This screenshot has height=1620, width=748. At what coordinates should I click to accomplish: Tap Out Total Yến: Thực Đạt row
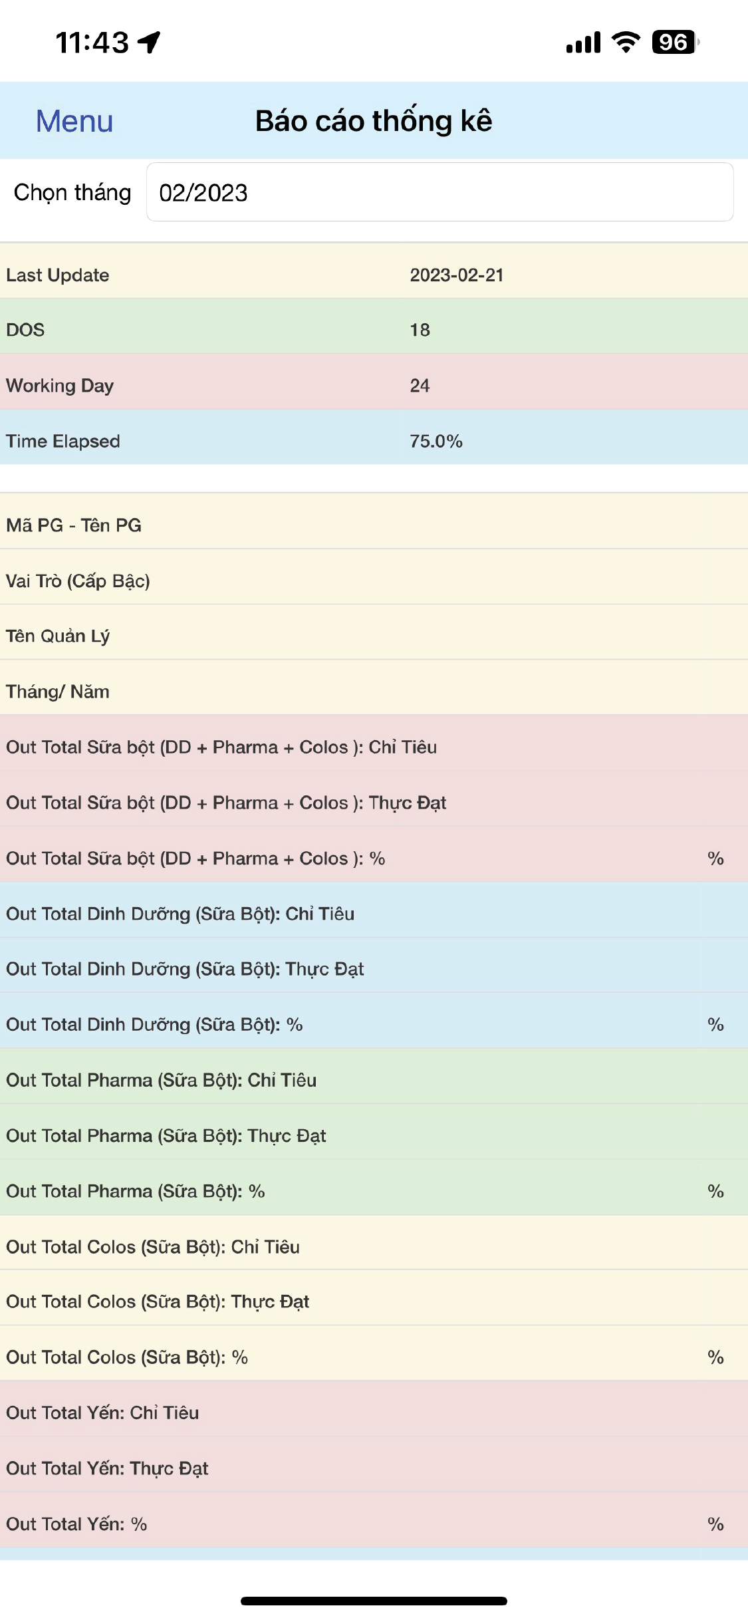click(x=374, y=1468)
